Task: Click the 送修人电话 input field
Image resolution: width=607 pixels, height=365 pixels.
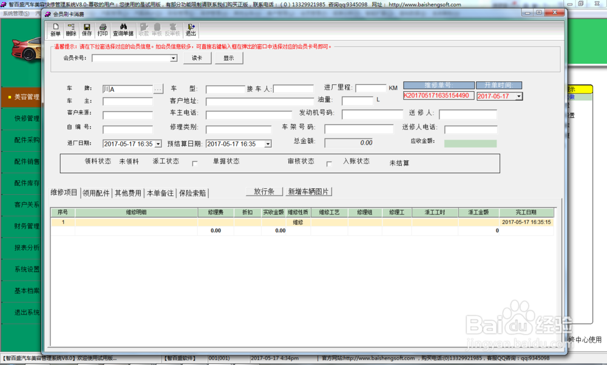Action: tap(471, 129)
